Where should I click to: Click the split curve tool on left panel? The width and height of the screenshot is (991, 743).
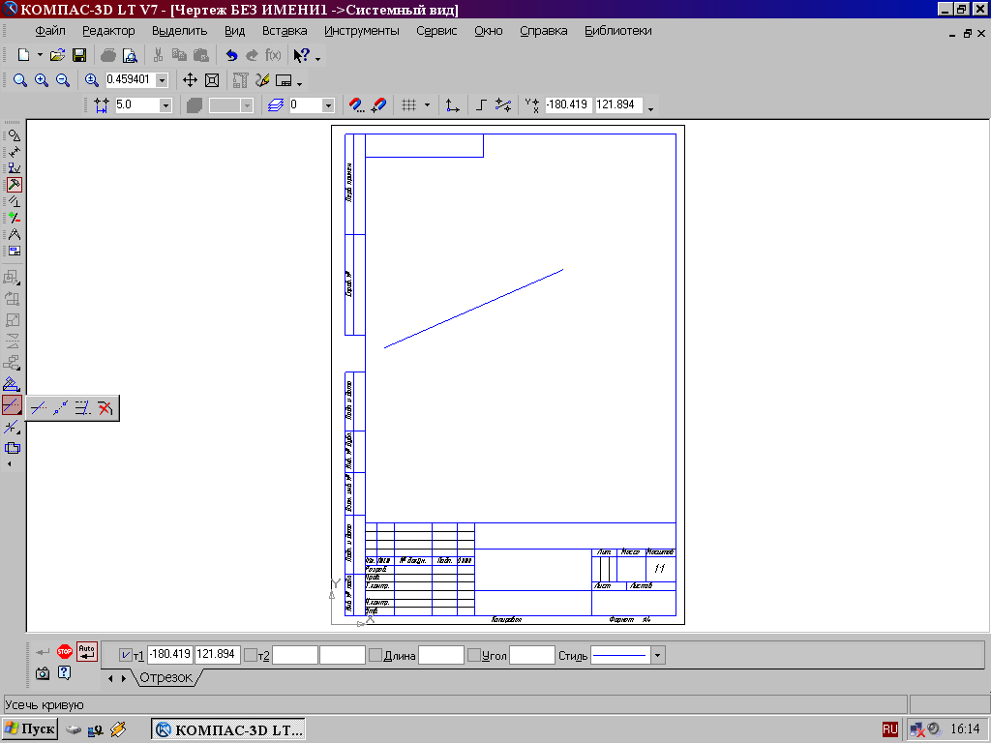click(x=12, y=427)
